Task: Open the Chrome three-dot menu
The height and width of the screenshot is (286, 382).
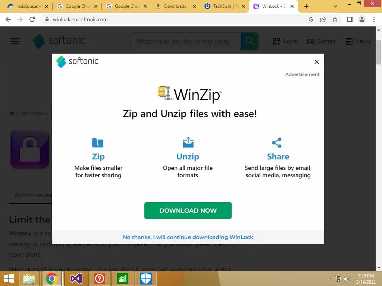Action: [374, 19]
